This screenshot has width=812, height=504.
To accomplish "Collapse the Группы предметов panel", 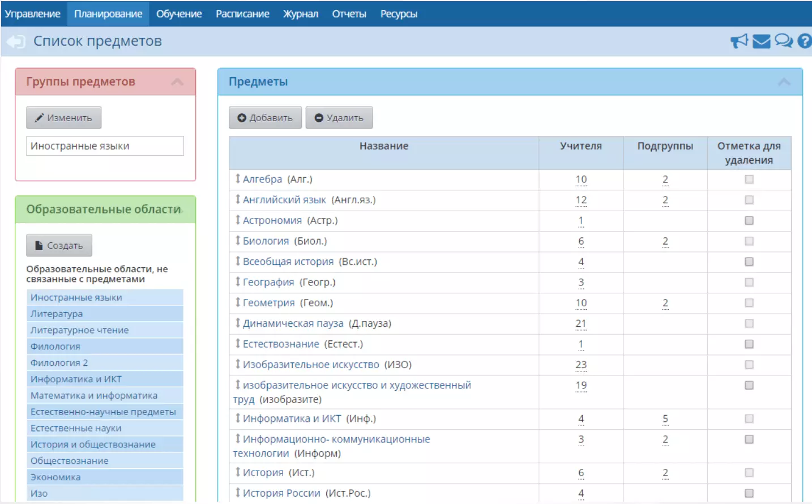I will point(177,82).
